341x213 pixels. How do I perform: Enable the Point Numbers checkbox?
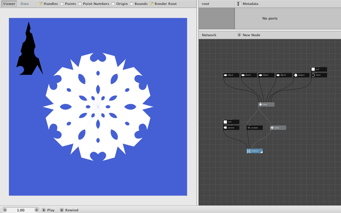coord(80,4)
